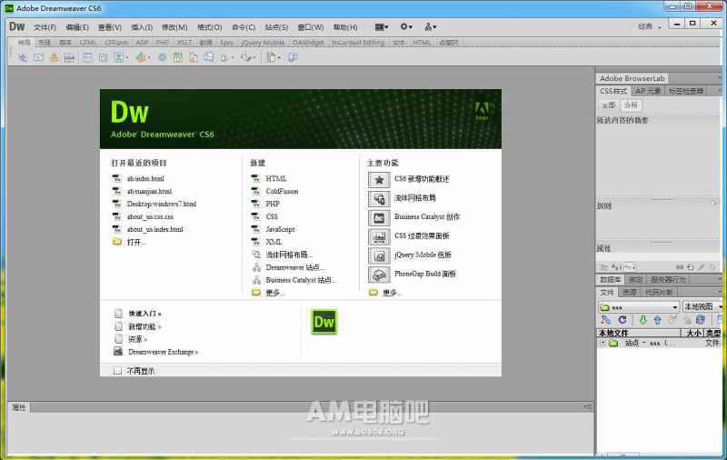This screenshot has height=460, width=727.
Task: Open the Adobe BrowserLab panel tab
Action: [x=632, y=78]
